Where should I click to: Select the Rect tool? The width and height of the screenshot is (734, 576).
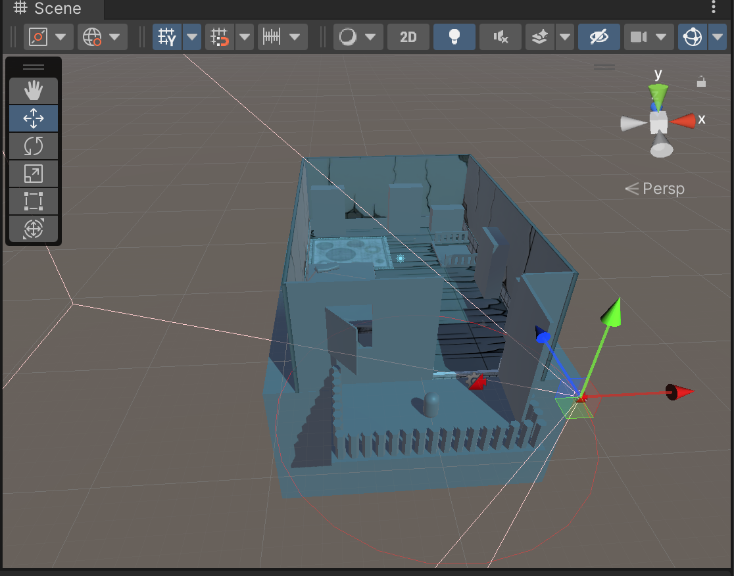point(34,201)
